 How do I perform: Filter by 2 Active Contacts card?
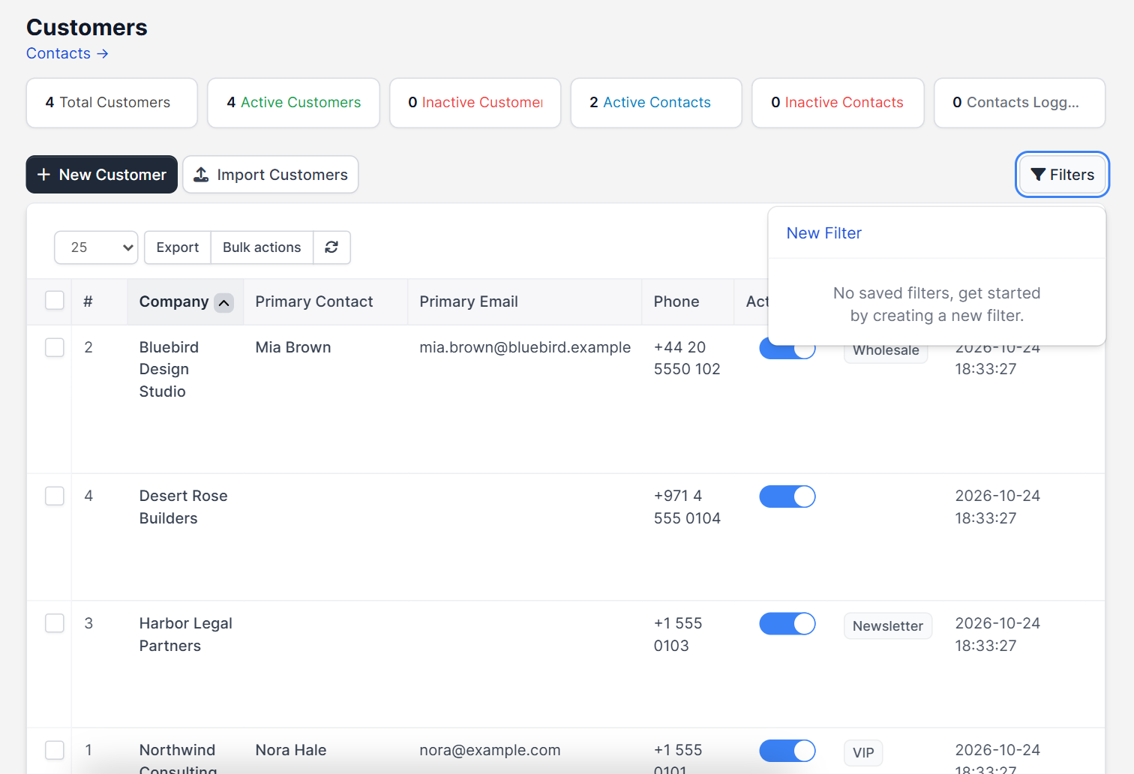click(656, 103)
